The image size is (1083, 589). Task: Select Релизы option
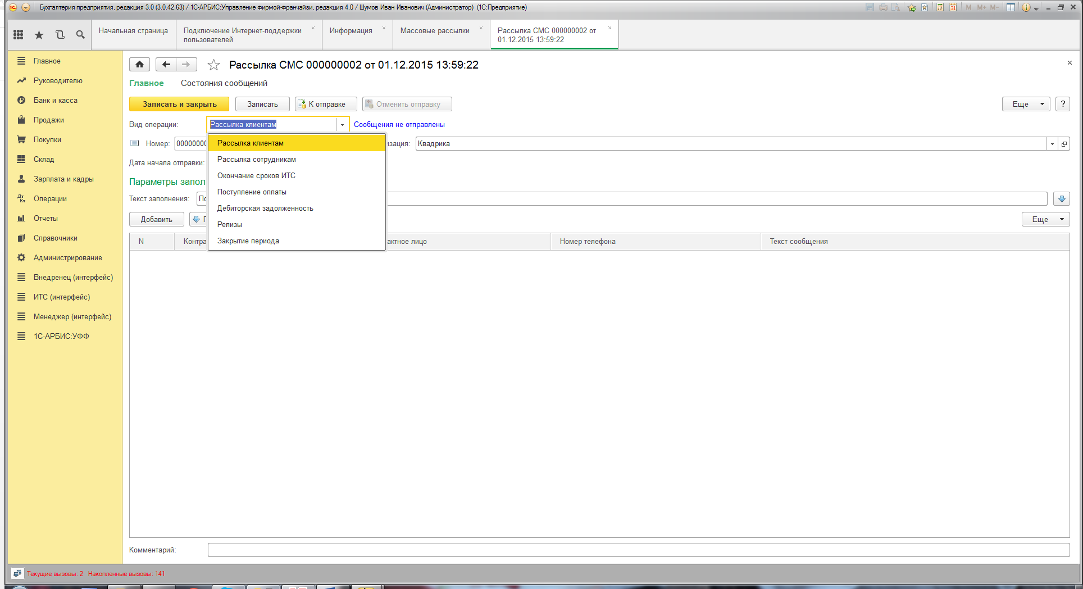pyautogui.click(x=297, y=225)
